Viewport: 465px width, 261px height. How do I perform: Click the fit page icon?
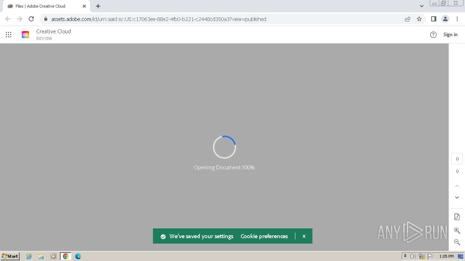pos(457,217)
